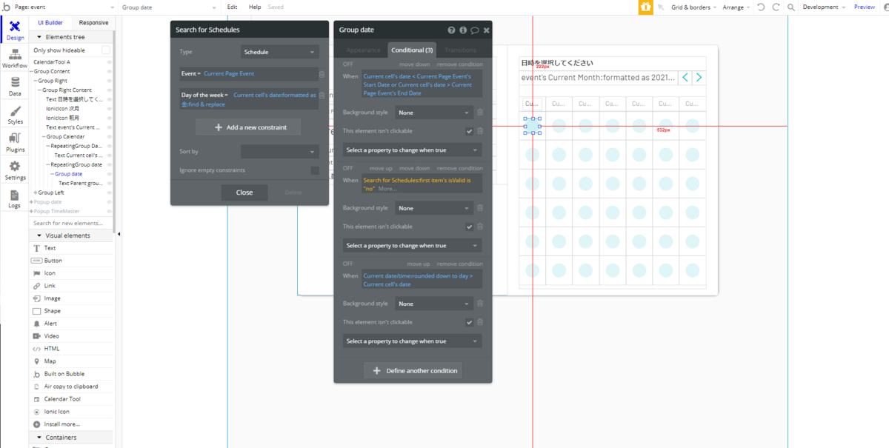
Task: Toggle first condition's isn't clickable checkbox
Action: click(469, 131)
